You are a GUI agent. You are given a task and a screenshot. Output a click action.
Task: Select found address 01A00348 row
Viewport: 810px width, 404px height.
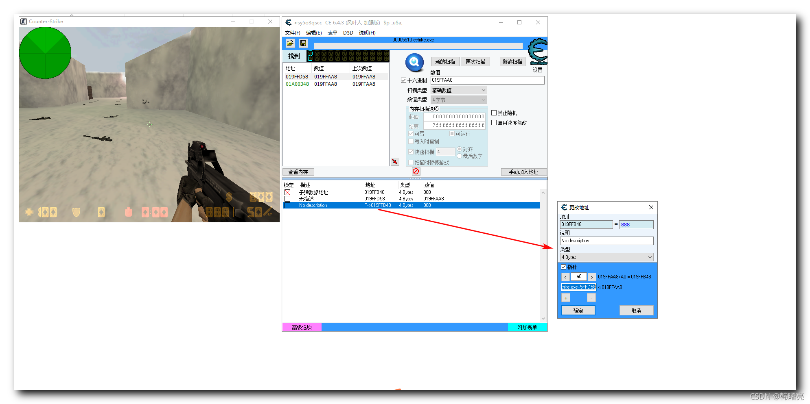[x=336, y=84]
